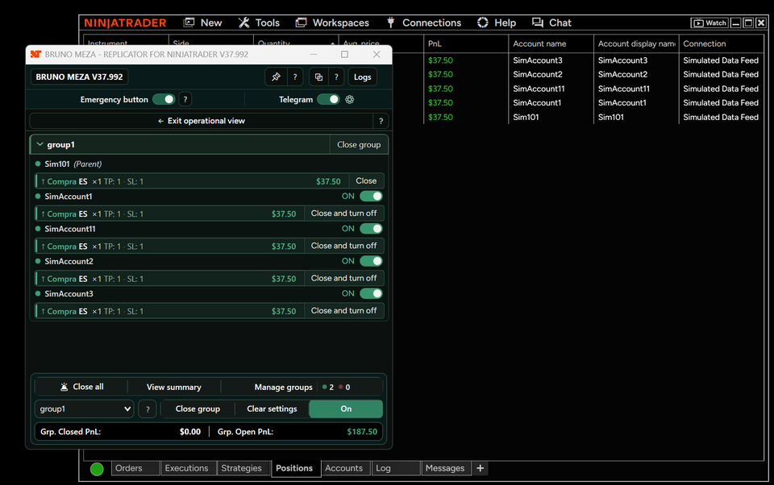Open Telegram settings gear icon

349,100
